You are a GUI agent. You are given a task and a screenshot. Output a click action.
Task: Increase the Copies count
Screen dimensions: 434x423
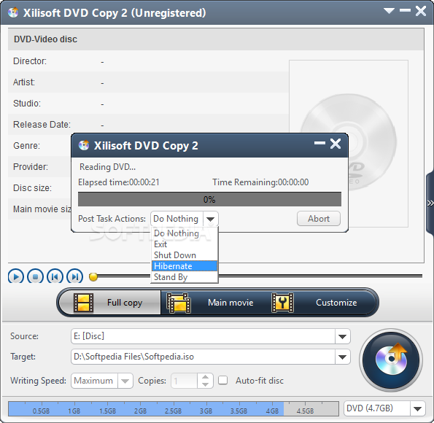point(205,377)
